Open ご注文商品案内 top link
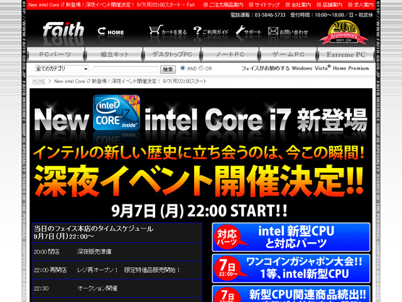The height and width of the screenshot is (302, 402). pyautogui.click(x=224, y=4)
